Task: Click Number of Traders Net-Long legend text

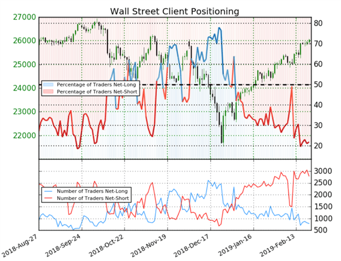Action: tap(92, 191)
